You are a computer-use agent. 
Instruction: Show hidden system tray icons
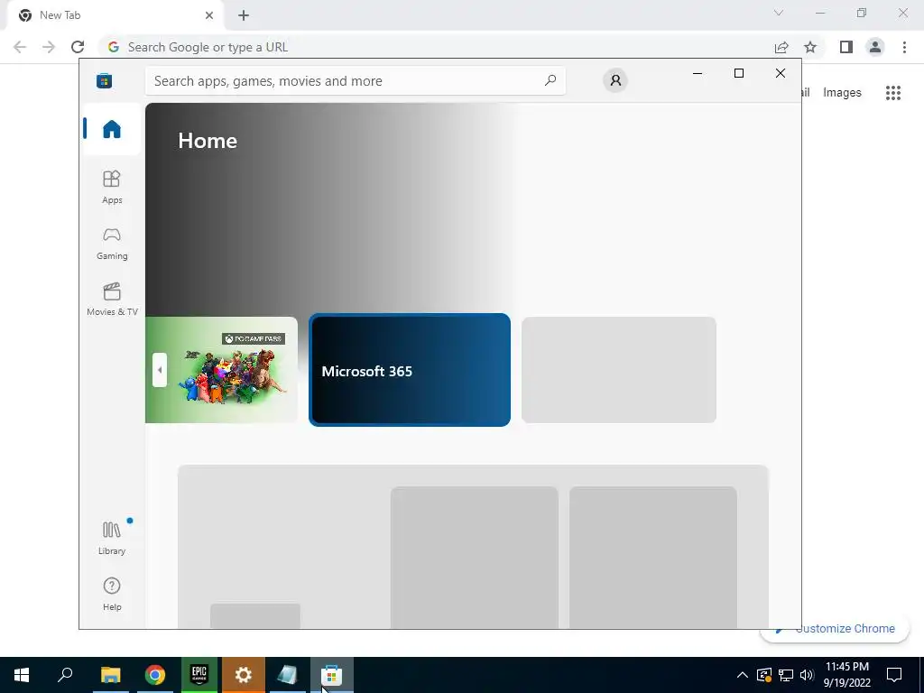coord(743,675)
